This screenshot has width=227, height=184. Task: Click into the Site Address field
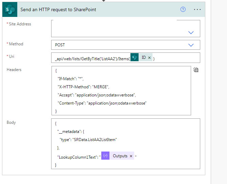tap(126, 28)
